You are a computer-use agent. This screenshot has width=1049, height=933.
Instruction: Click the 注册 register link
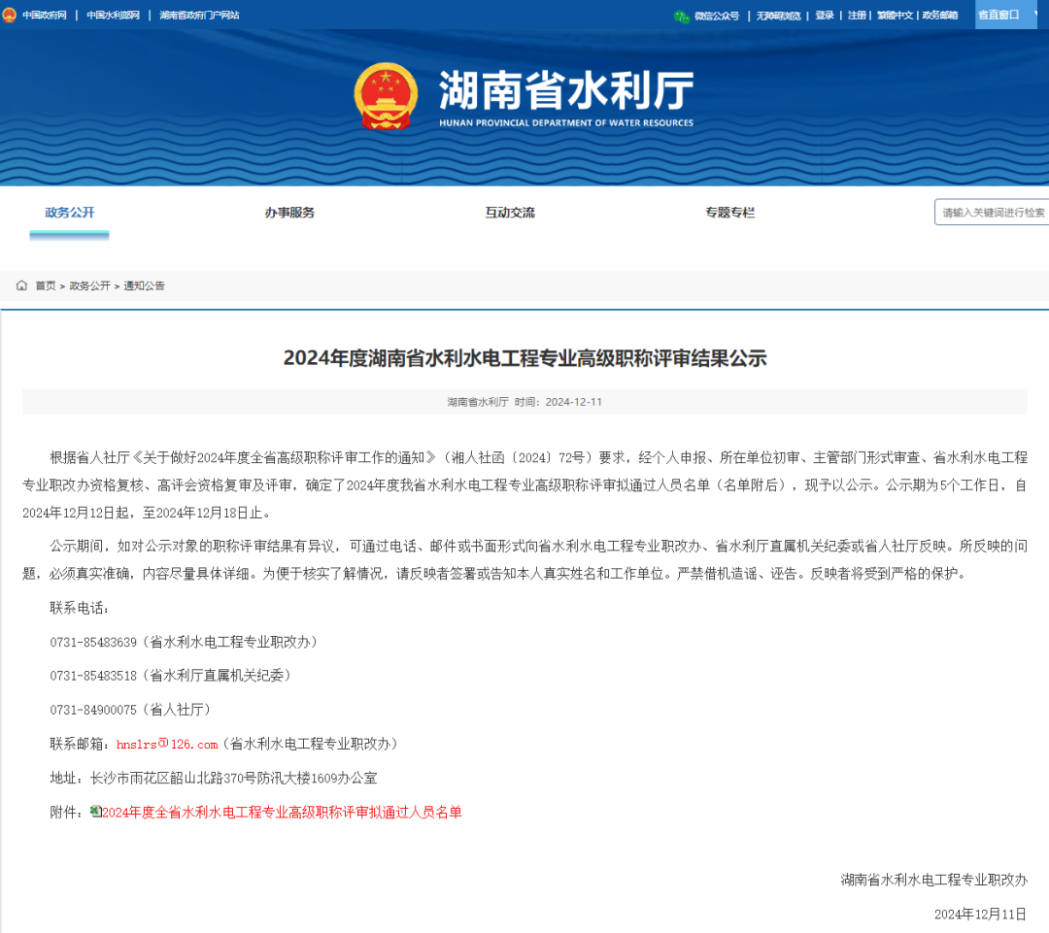click(857, 16)
